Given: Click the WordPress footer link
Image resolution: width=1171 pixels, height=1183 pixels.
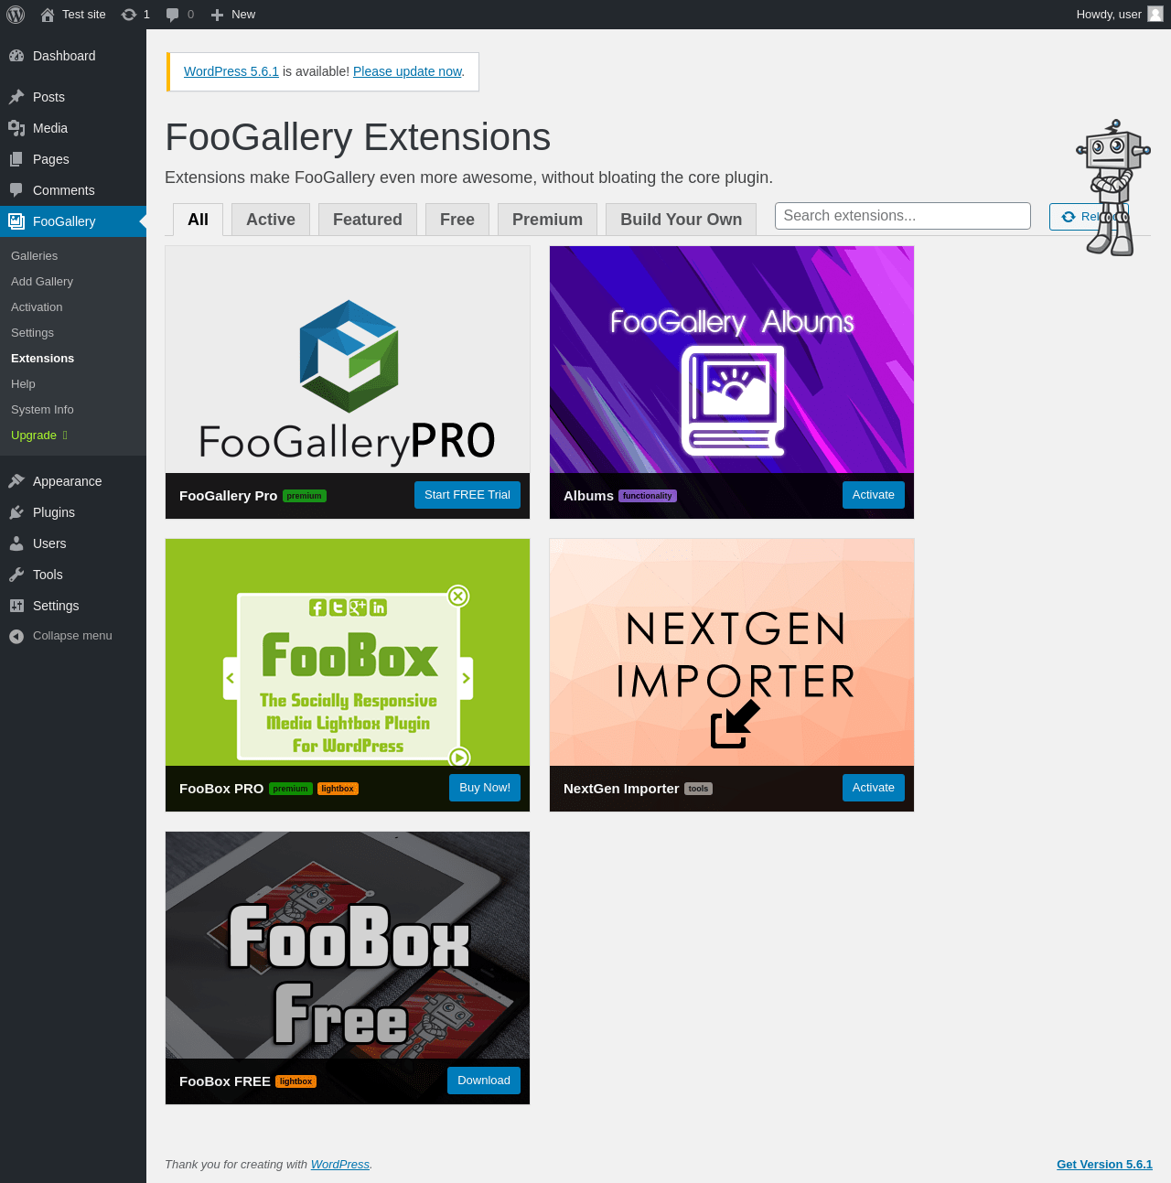Looking at the screenshot, I should 340,1165.
